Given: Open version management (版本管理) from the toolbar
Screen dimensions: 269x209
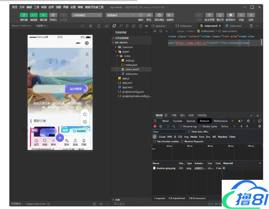Looking at the screenshot, I should tap(209, 15).
